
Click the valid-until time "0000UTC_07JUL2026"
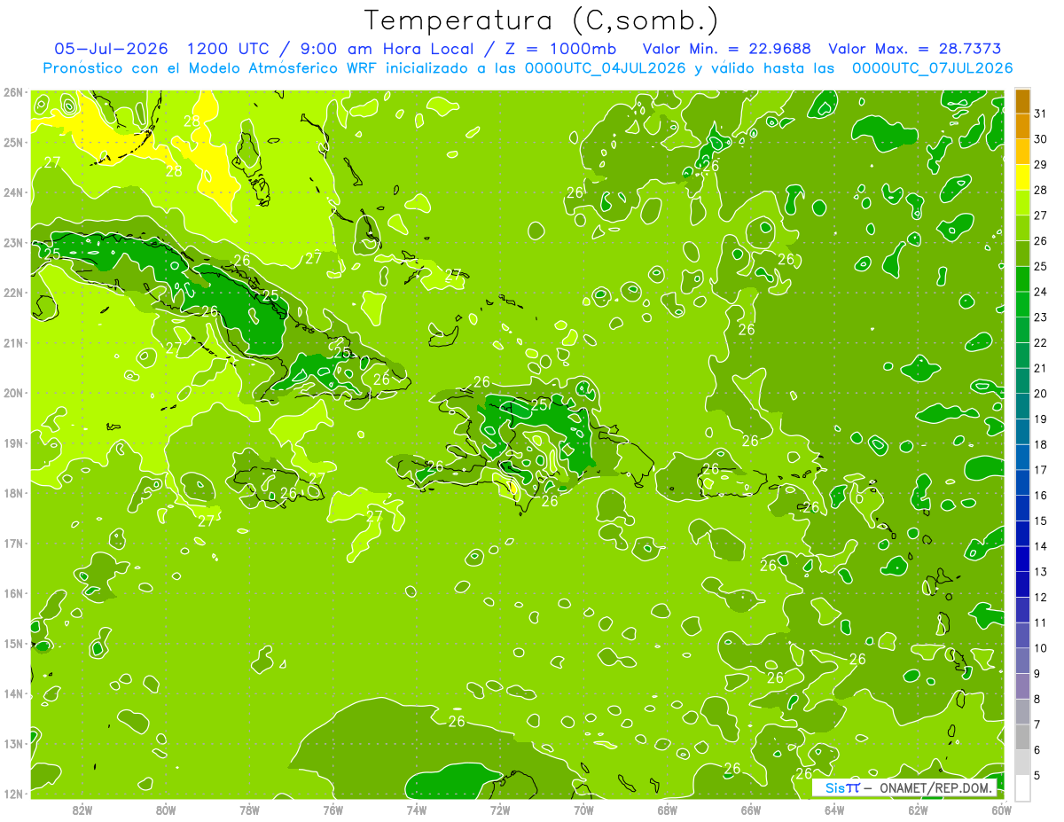(932, 67)
